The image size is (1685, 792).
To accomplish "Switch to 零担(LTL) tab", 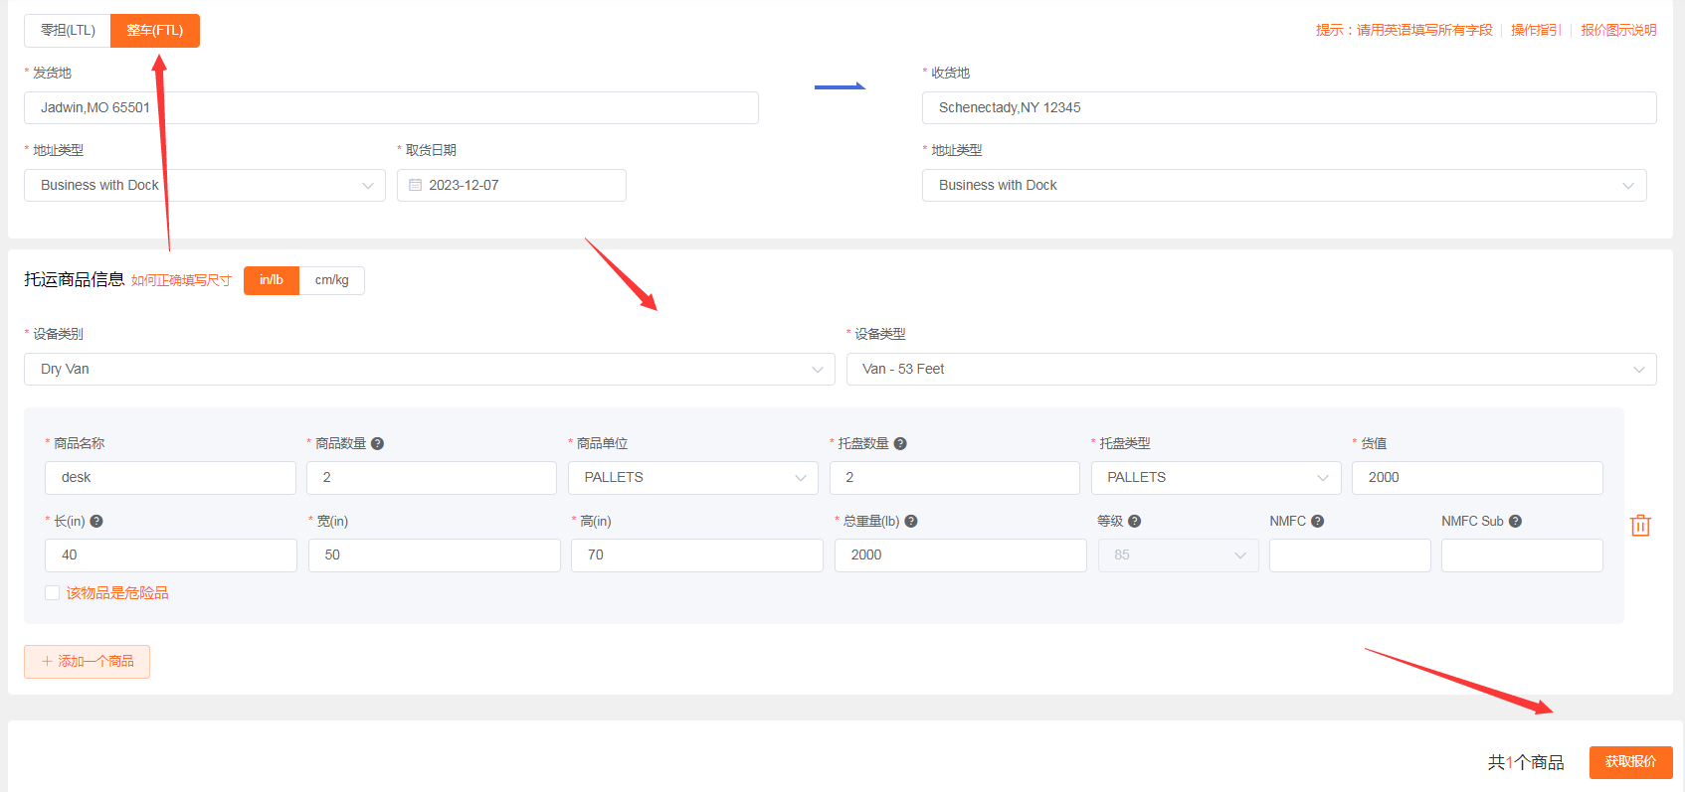I will (68, 31).
